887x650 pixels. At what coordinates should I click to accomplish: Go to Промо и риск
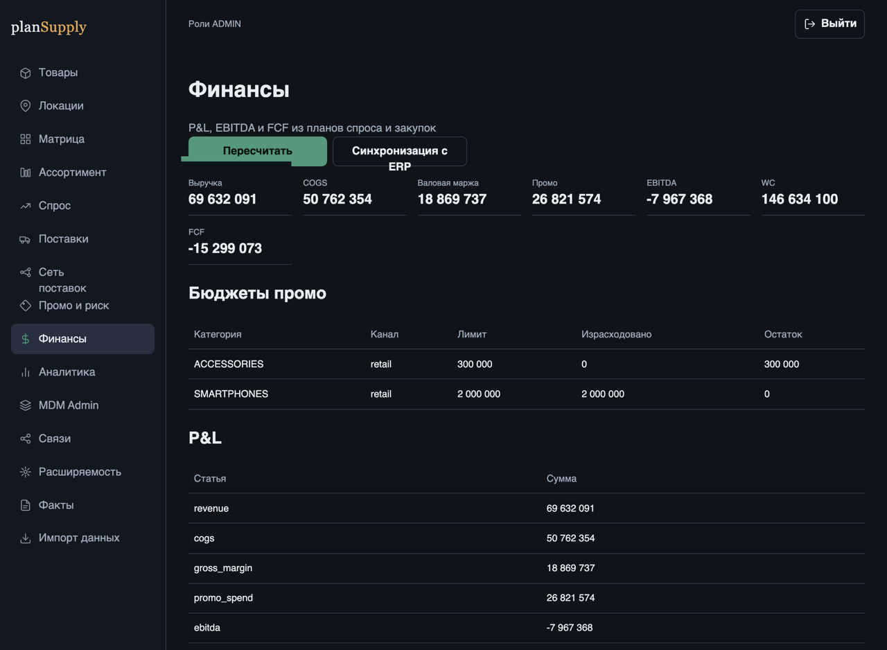(82, 306)
